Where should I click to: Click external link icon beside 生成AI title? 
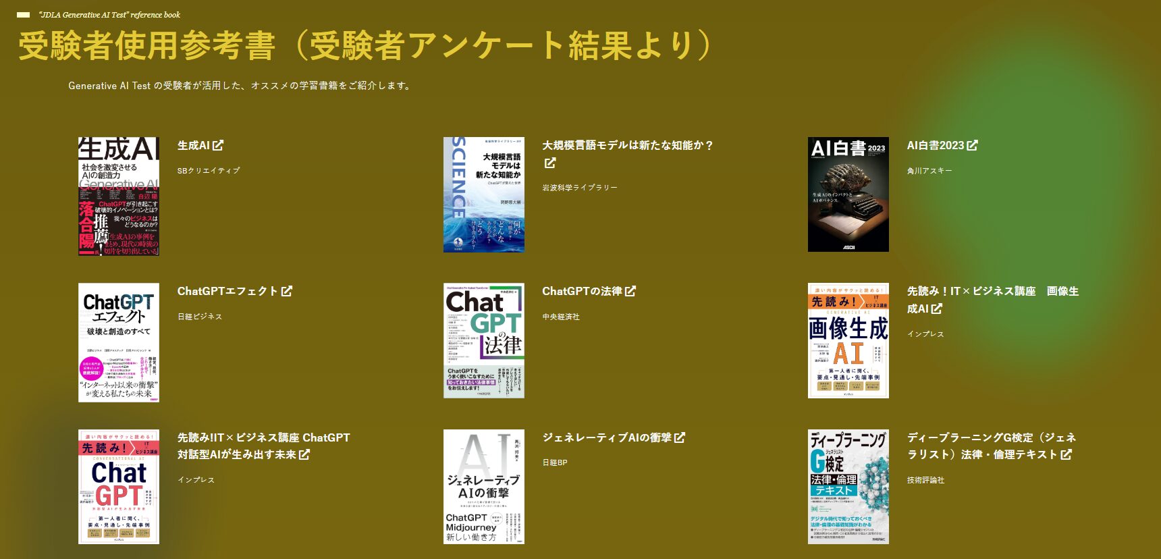coord(217,145)
